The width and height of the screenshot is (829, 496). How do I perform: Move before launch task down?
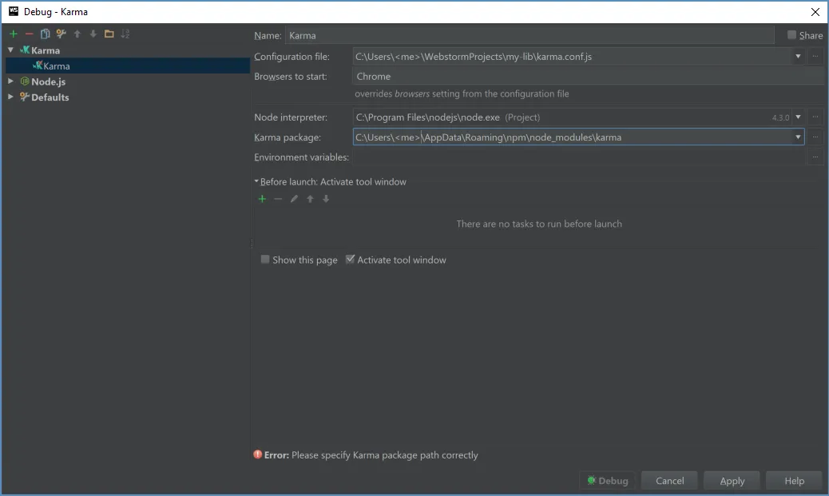click(326, 199)
